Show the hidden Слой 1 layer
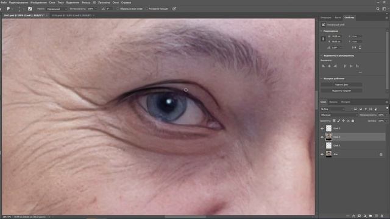390x219 pixels. (x=322, y=145)
